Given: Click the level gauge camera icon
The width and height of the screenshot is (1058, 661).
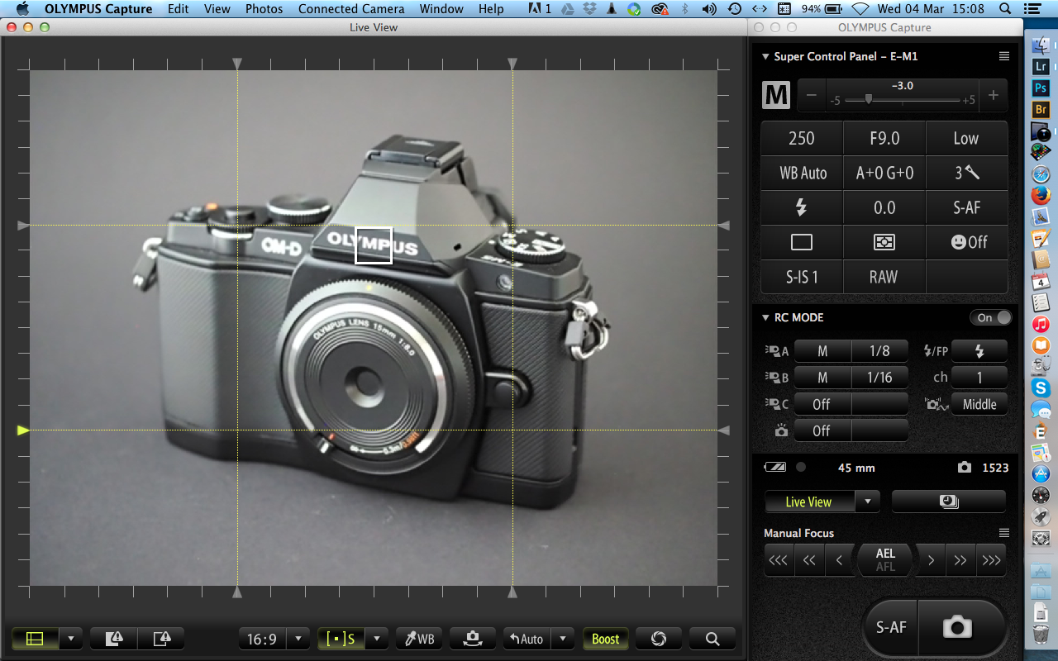Looking at the screenshot, I should (473, 639).
